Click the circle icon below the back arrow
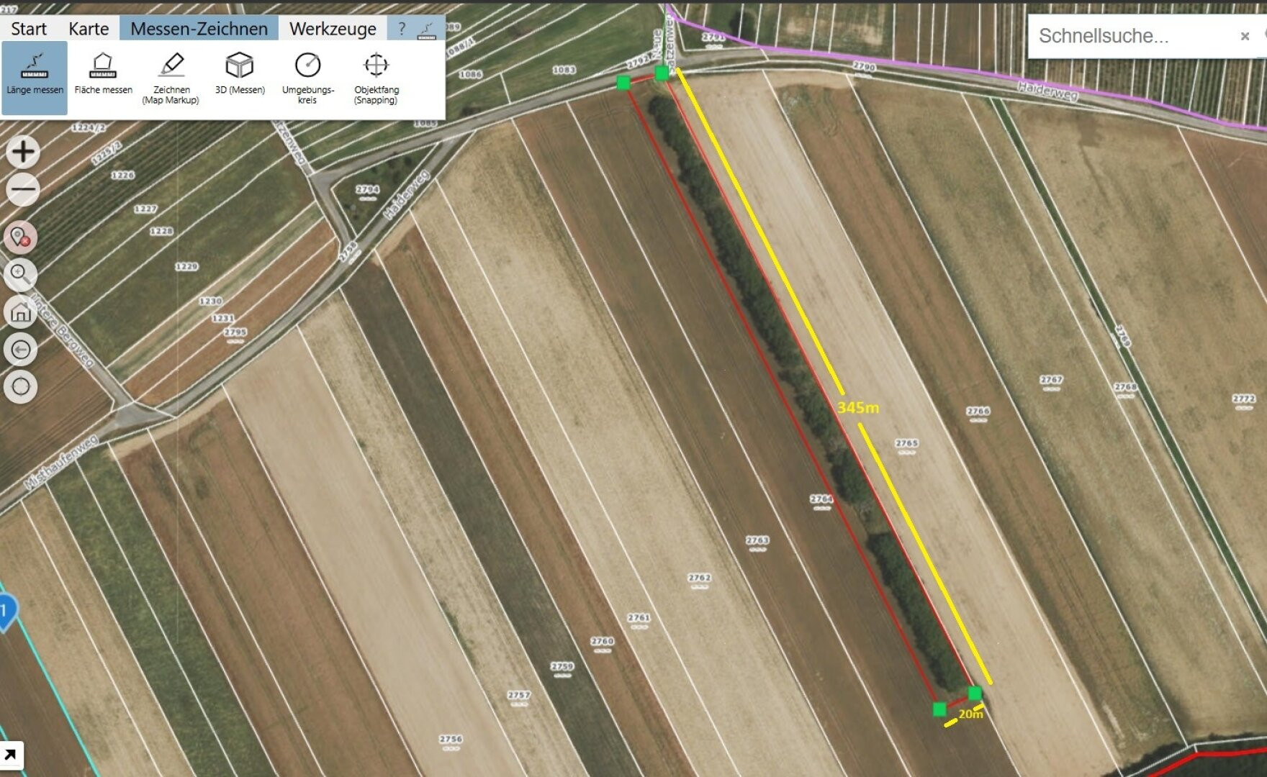This screenshot has height=777, width=1267. pyautogui.click(x=20, y=386)
